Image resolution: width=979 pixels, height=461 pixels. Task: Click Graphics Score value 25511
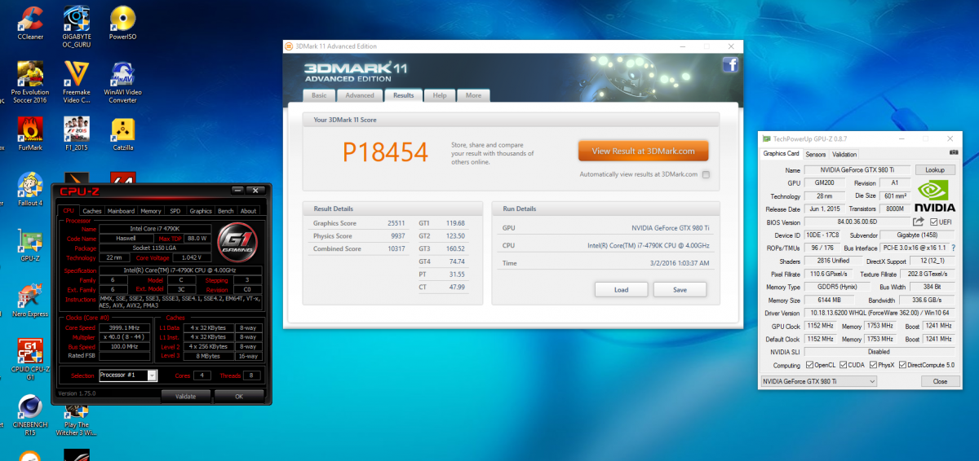coord(396,222)
